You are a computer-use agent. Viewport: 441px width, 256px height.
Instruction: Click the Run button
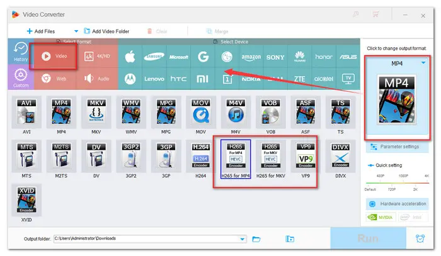coord(368,238)
